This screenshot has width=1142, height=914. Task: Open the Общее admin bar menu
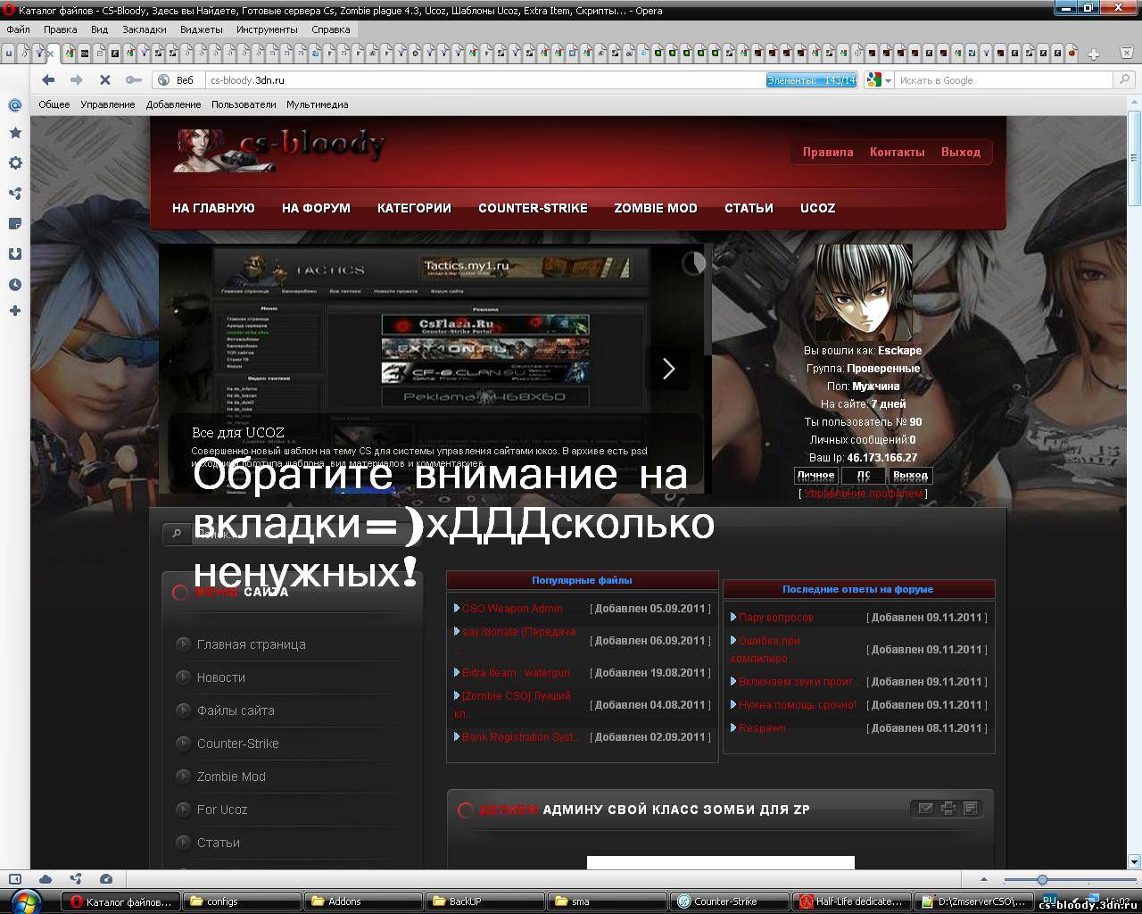(x=54, y=104)
